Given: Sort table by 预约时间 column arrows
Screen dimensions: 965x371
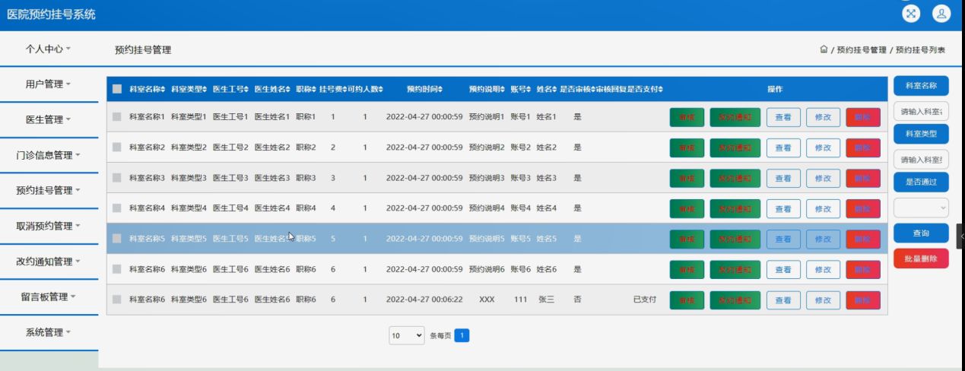Looking at the screenshot, I should point(440,89).
